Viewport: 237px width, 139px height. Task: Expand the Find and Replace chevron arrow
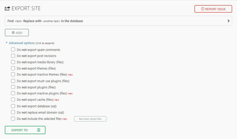[228, 21]
